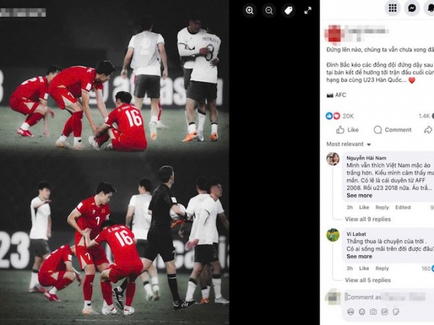Attach a photo to the comment

[x=373, y=312]
